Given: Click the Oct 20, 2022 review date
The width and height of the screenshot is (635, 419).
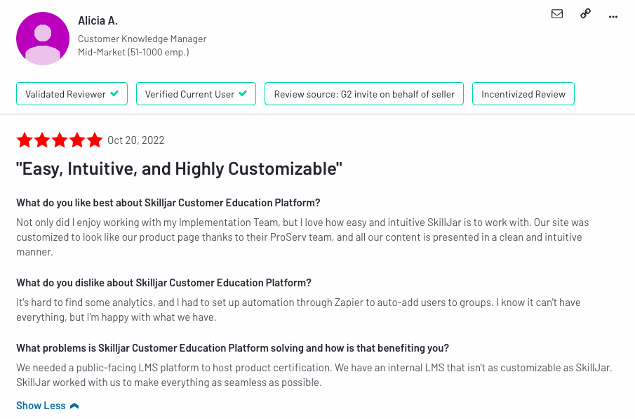Looking at the screenshot, I should click(135, 140).
